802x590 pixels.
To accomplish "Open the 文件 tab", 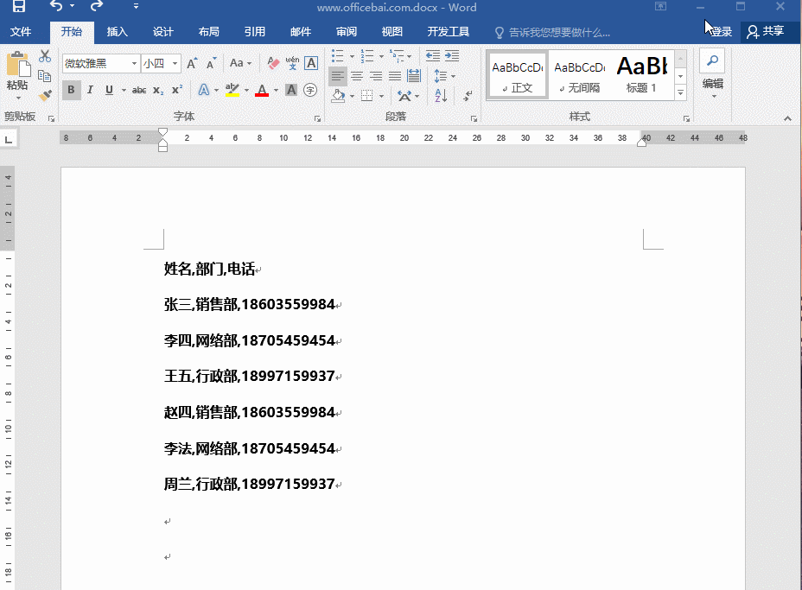I will 21,32.
